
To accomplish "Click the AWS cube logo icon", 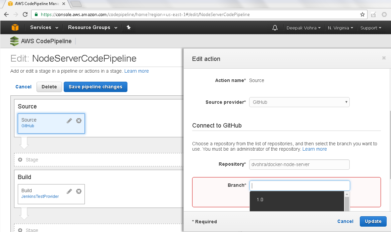I will [x=15, y=27].
